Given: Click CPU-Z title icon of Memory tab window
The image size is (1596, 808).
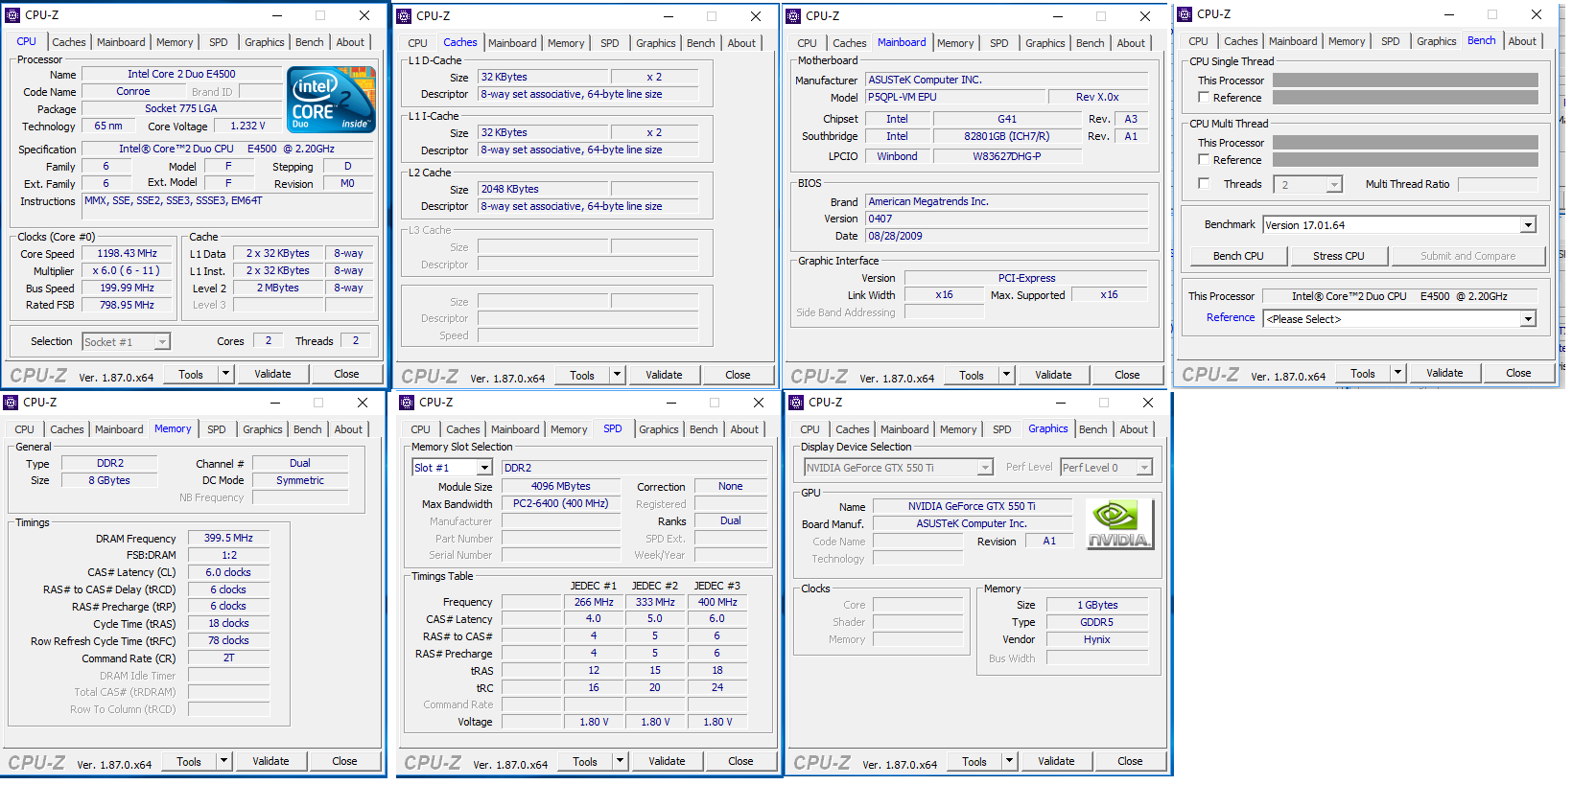Looking at the screenshot, I should click(x=11, y=403).
